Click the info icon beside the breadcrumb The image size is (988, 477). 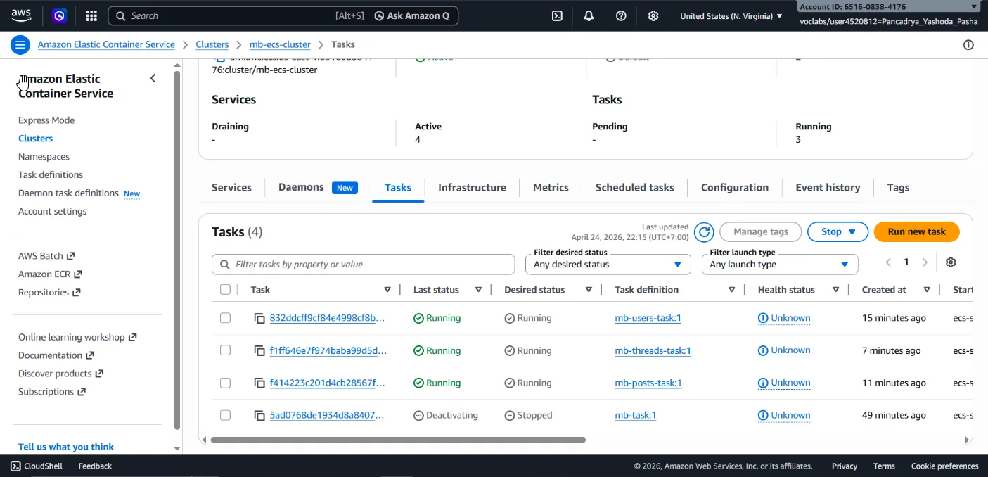click(x=968, y=45)
